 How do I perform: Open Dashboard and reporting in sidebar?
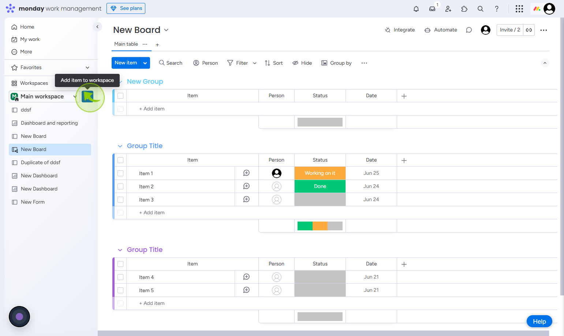(50, 123)
